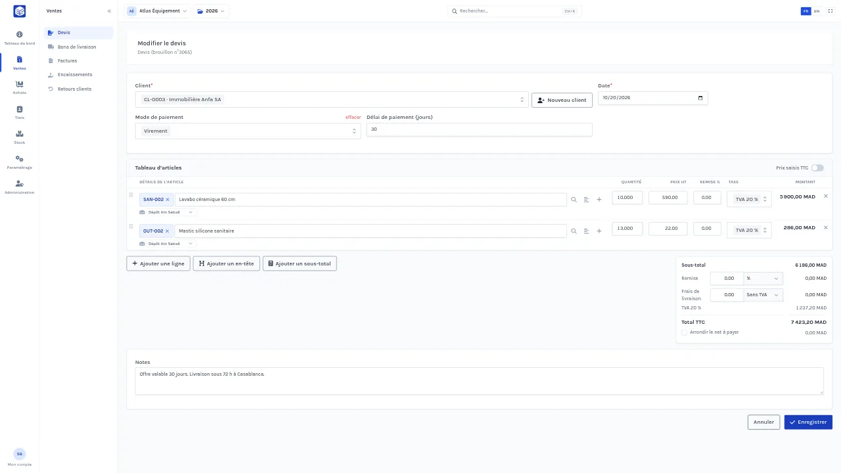Change the tax rate on the Lavabo line
841x473 pixels.
[x=749, y=199]
